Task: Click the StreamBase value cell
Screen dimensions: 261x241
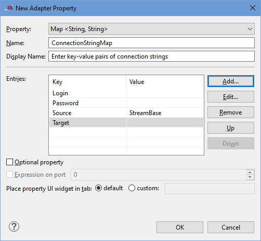Action: point(165,113)
